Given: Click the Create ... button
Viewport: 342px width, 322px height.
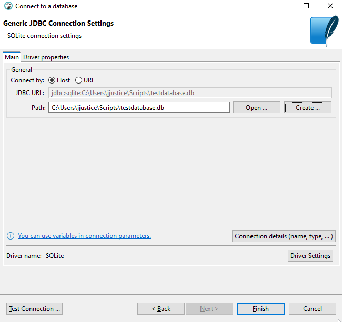Looking at the screenshot, I should (x=308, y=108).
